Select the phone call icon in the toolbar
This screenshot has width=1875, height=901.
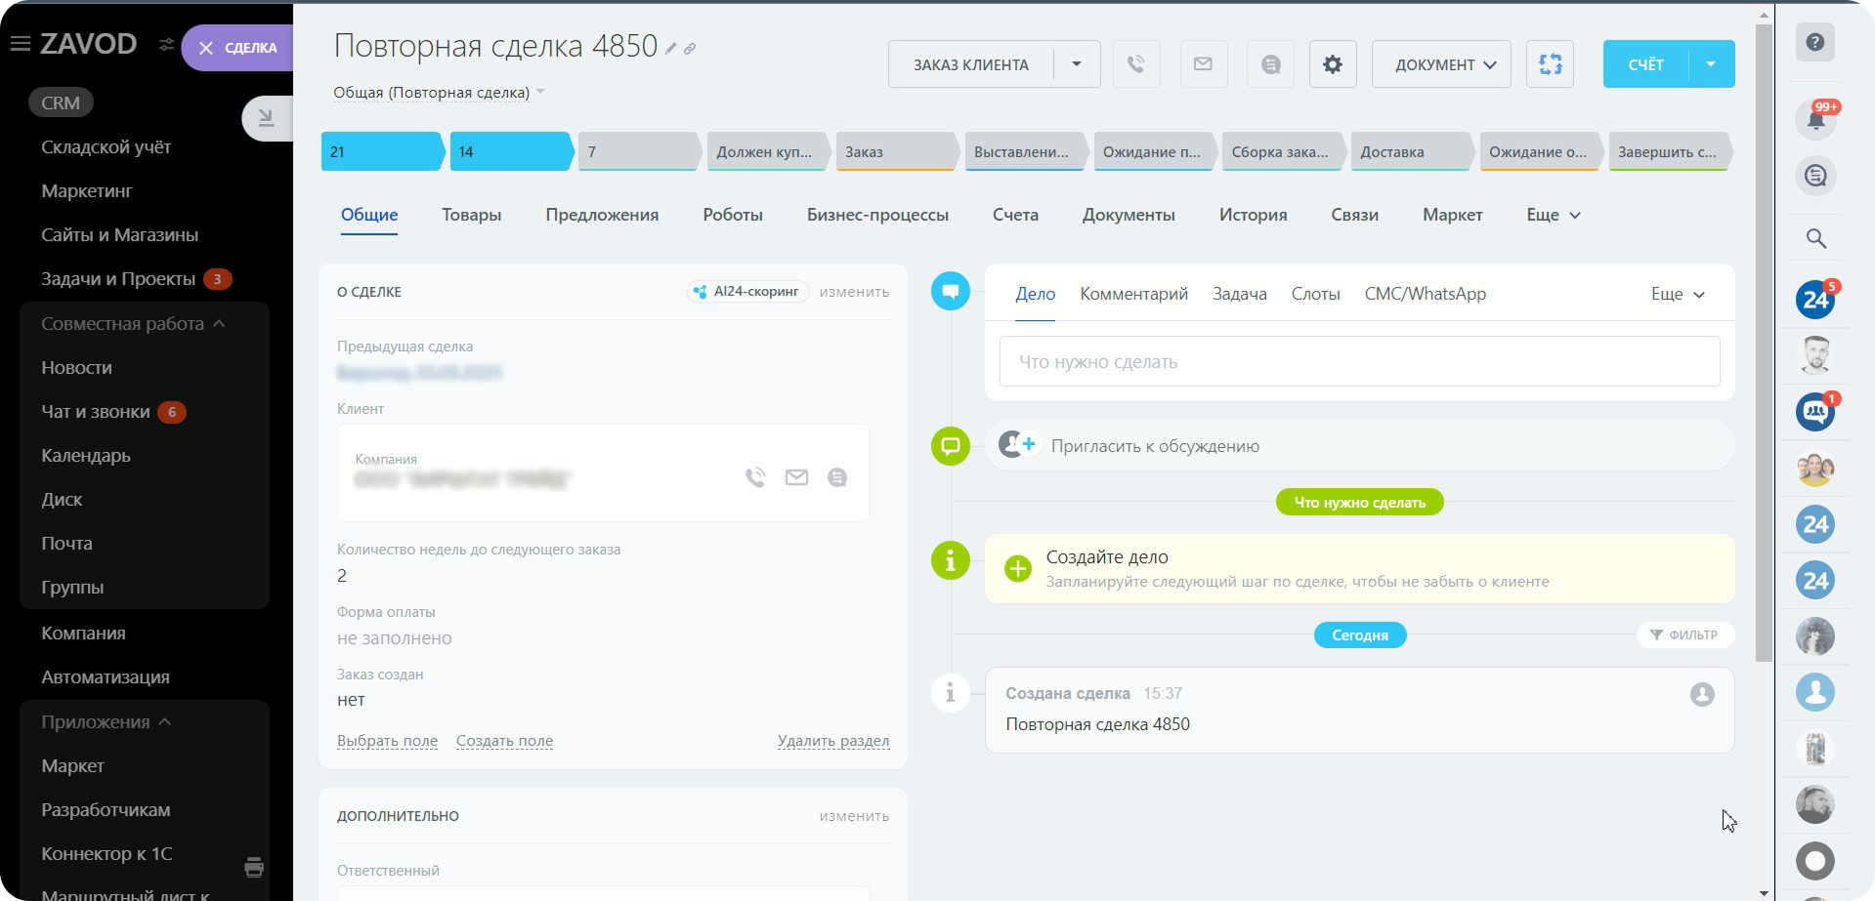[x=1135, y=63]
